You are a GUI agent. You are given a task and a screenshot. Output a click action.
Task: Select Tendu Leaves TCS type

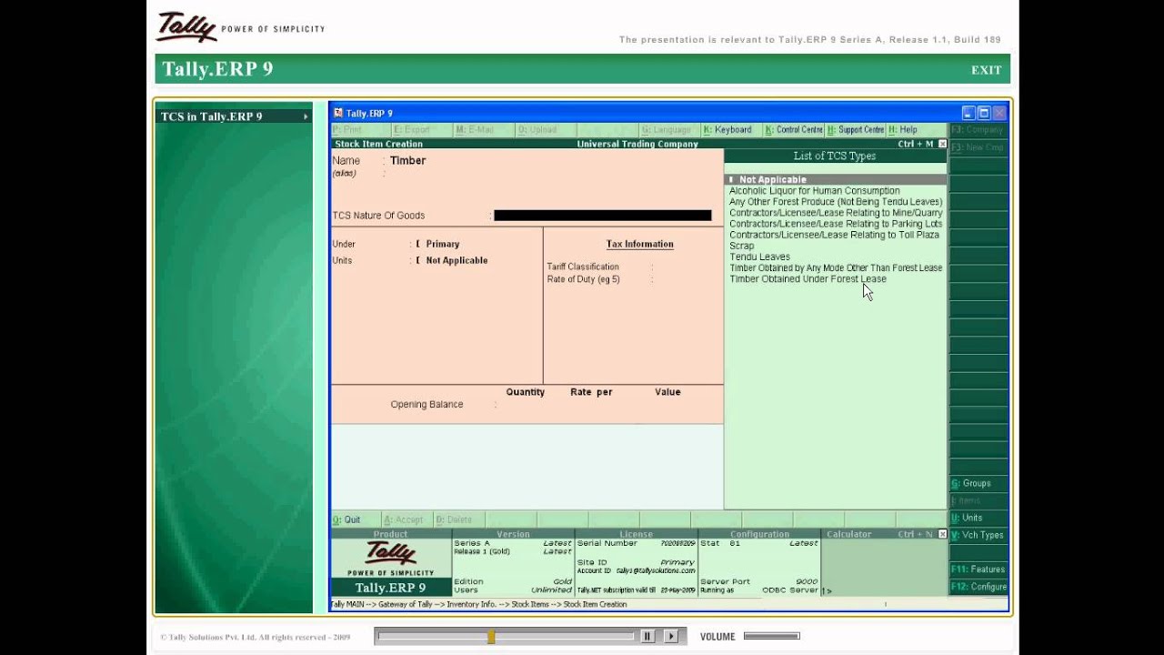tap(759, 257)
